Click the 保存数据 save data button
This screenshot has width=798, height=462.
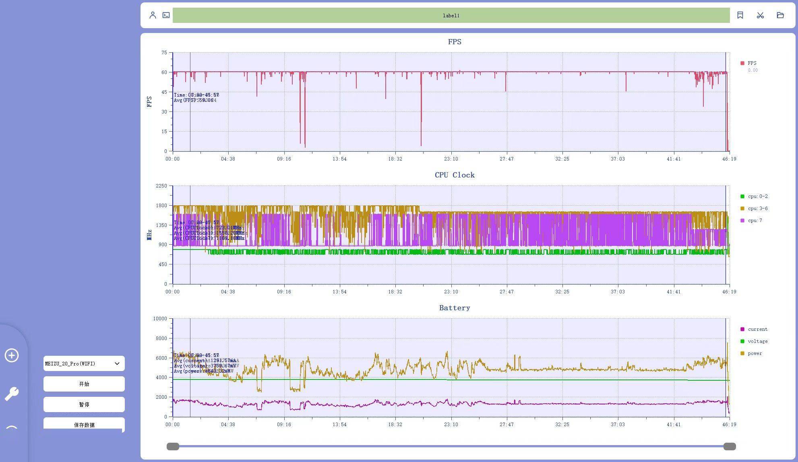point(84,425)
